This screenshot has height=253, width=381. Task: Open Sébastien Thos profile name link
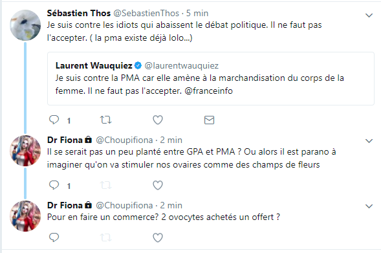[79, 13]
